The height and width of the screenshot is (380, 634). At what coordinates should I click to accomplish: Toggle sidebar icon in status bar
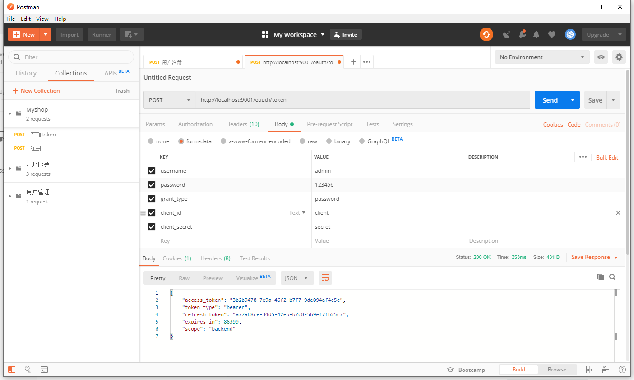pyautogui.click(x=12, y=370)
